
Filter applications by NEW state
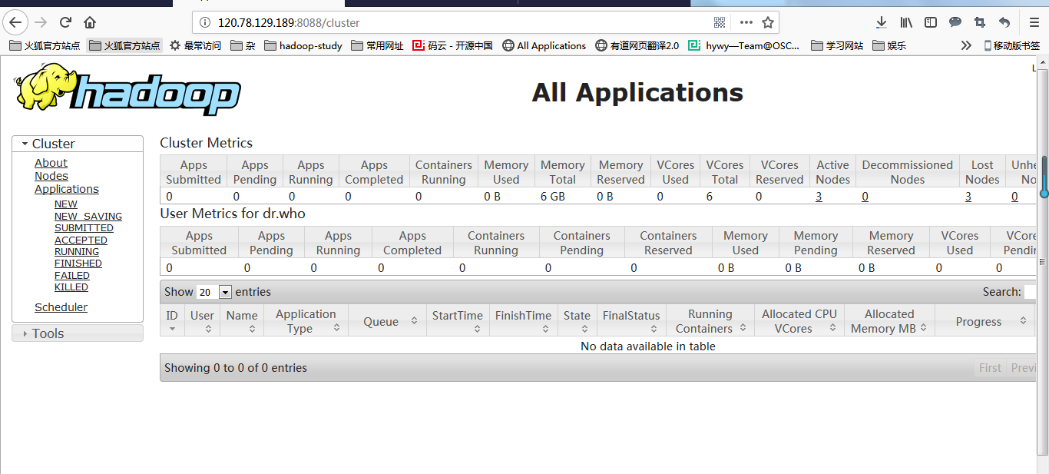coord(66,204)
